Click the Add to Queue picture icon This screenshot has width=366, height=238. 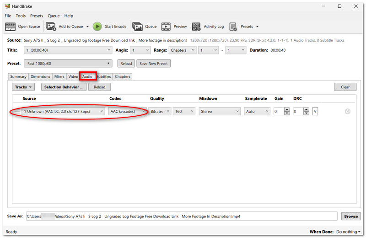(51, 27)
